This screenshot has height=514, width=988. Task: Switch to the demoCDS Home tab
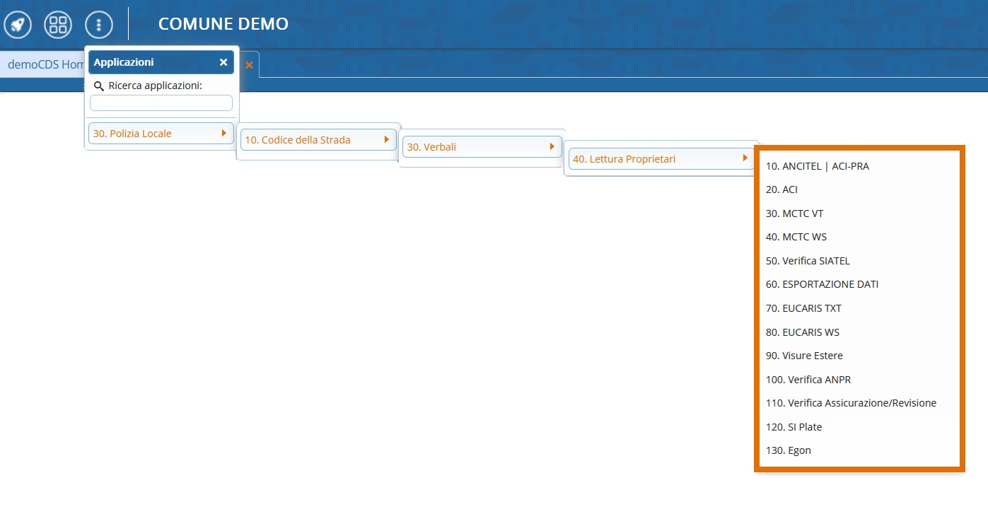pyautogui.click(x=44, y=64)
